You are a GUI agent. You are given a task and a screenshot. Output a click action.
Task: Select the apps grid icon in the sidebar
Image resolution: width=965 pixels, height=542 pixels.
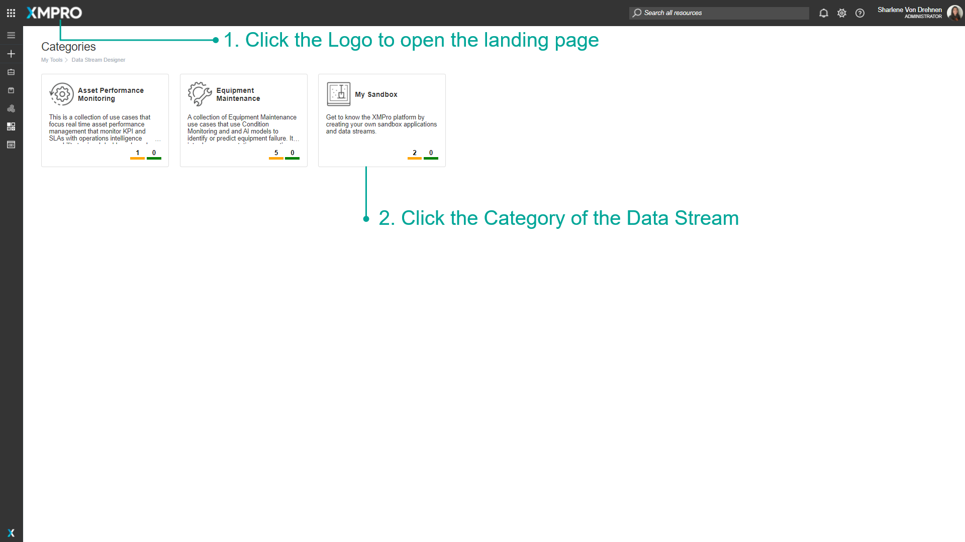click(11, 126)
